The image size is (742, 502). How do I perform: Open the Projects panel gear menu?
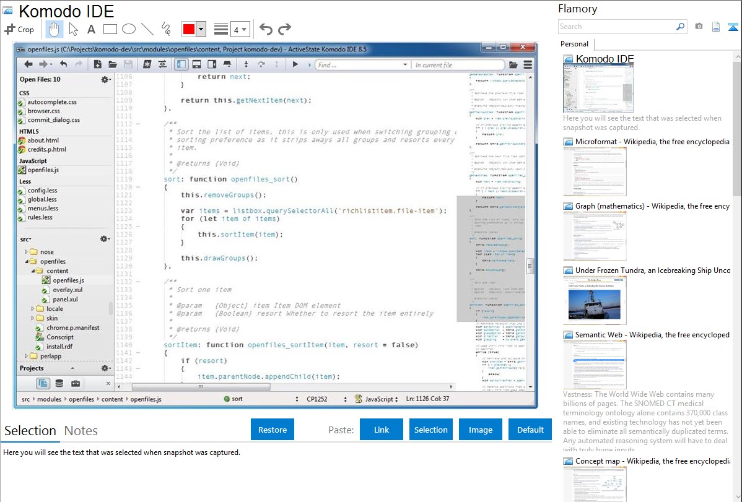click(105, 368)
